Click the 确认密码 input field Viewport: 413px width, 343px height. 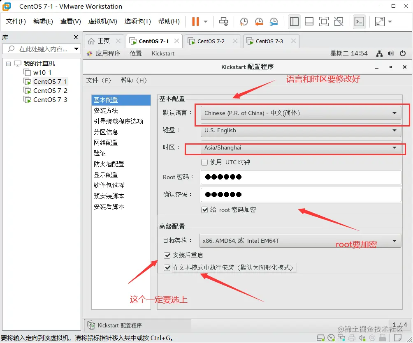click(x=301, y=195)
